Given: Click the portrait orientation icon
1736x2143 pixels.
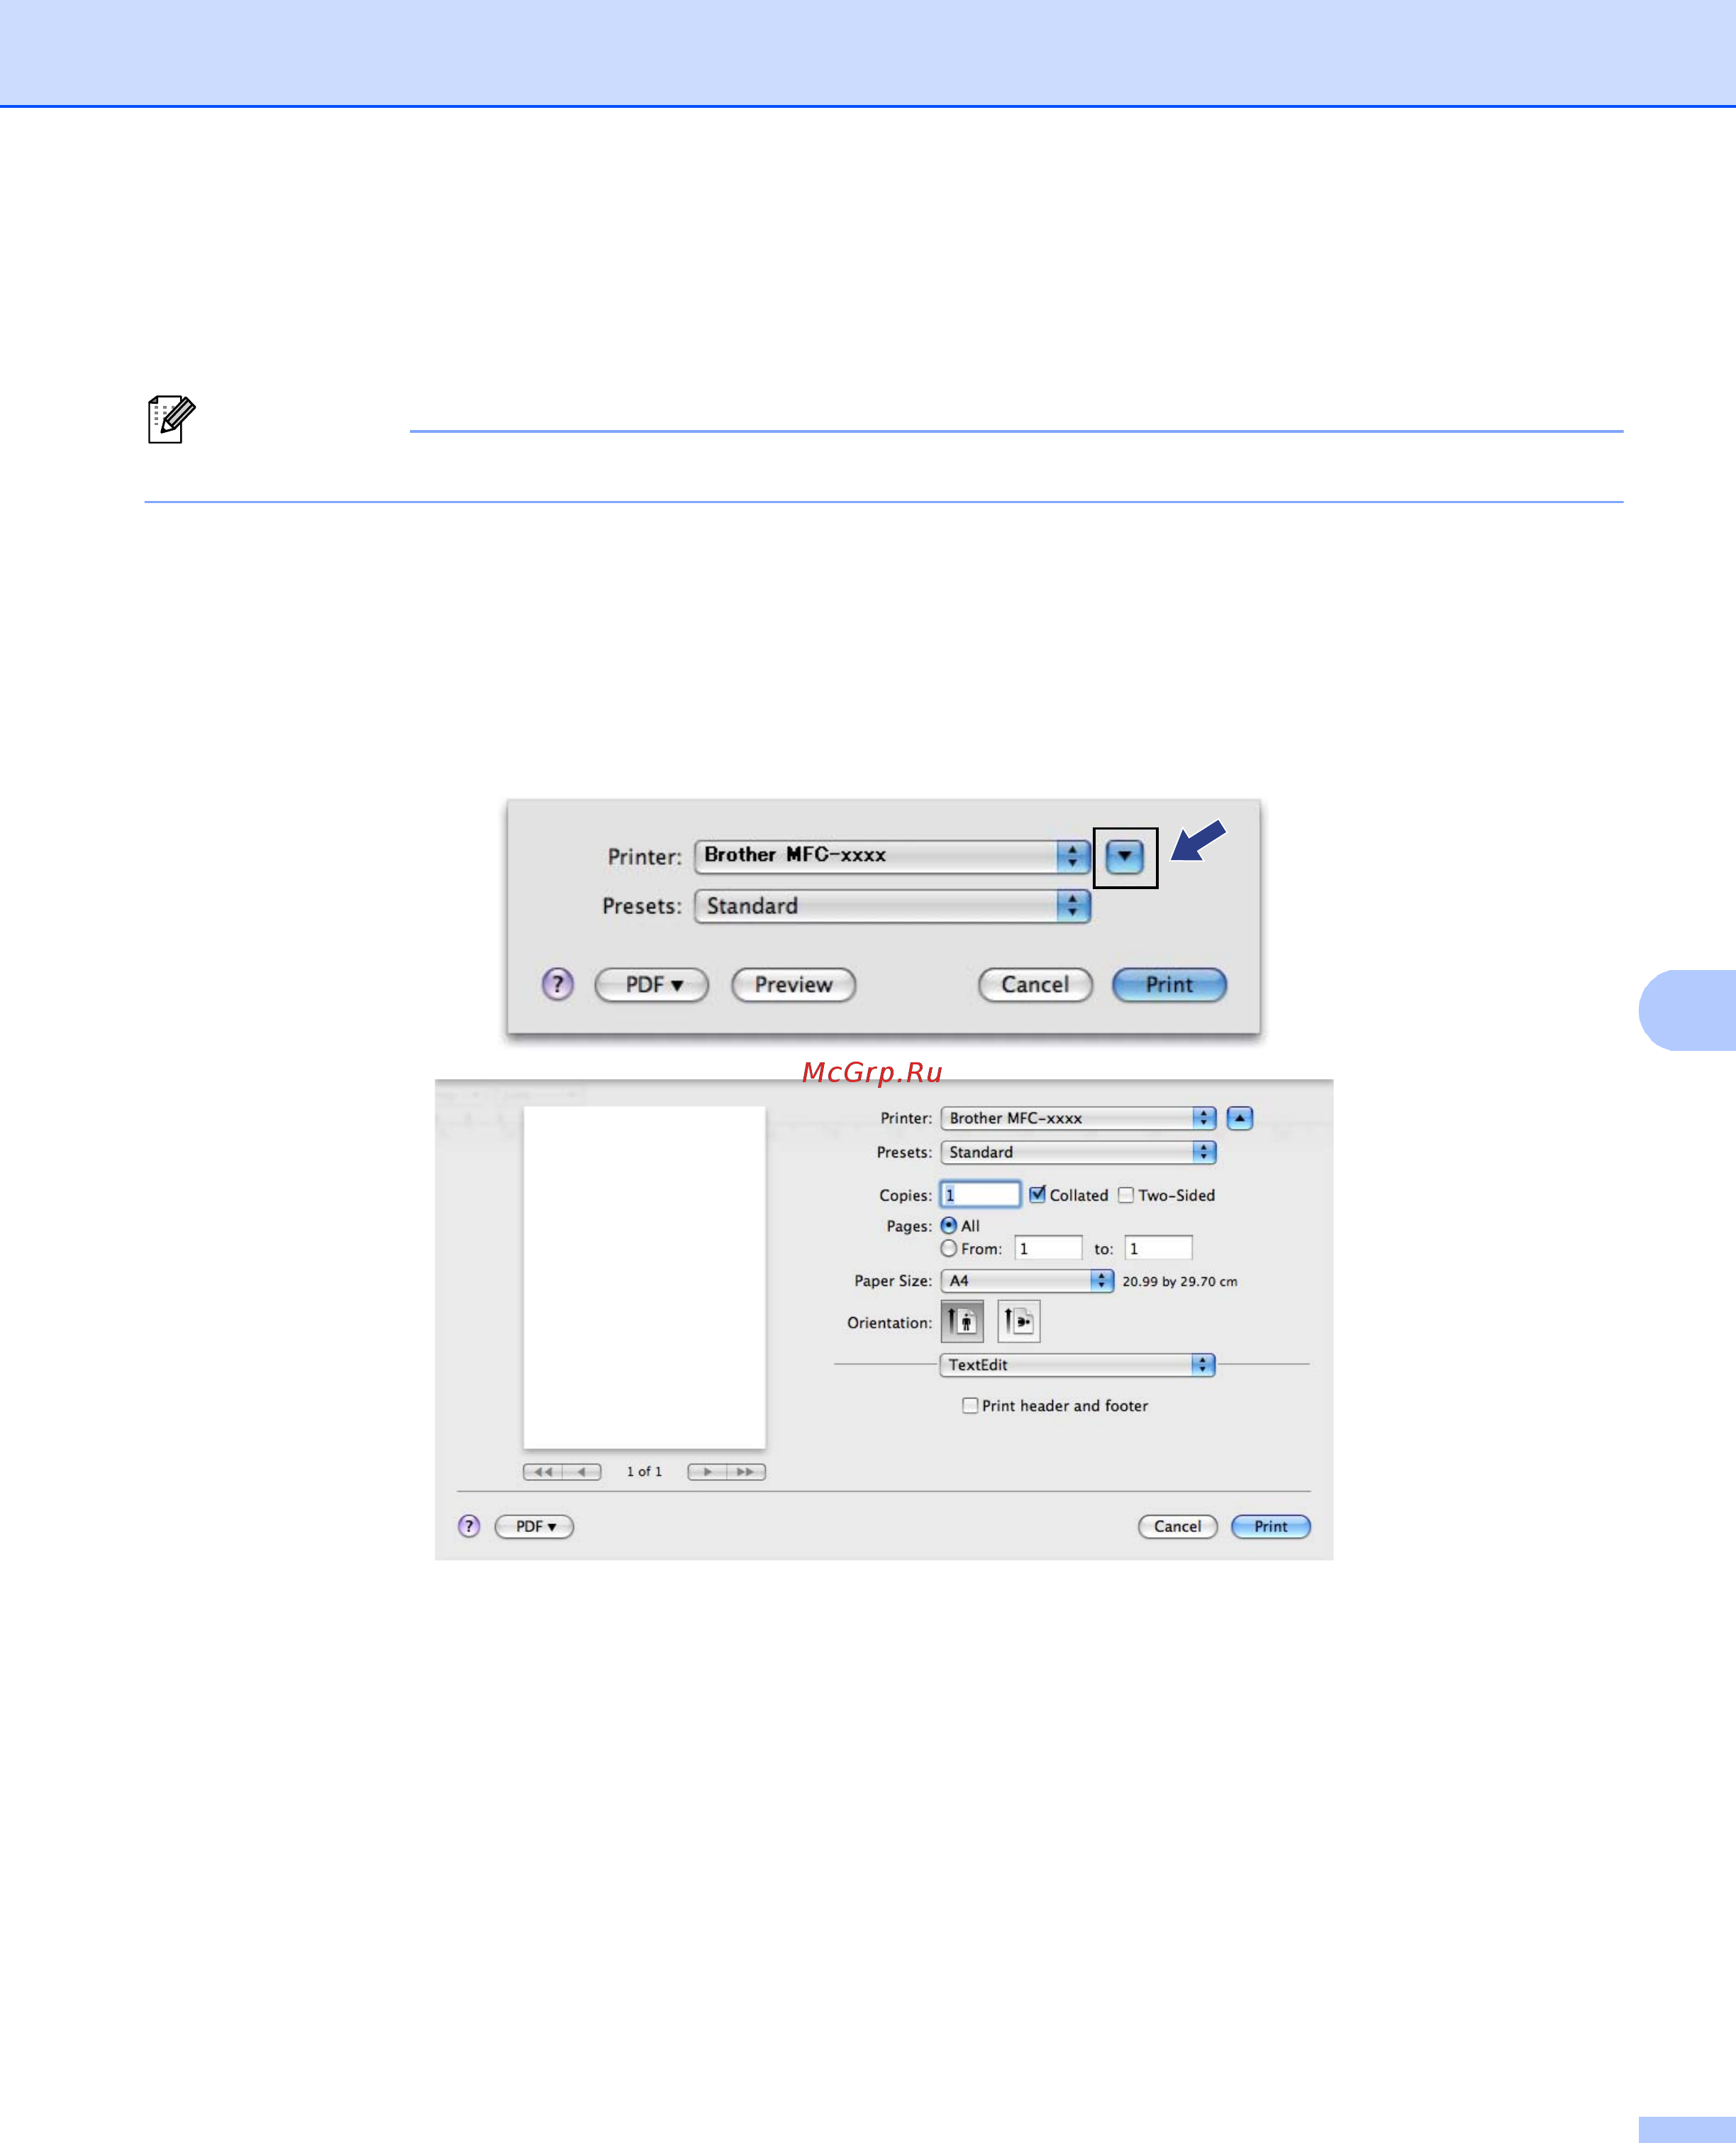Looking at the screenshot, I should point(962,1321).
